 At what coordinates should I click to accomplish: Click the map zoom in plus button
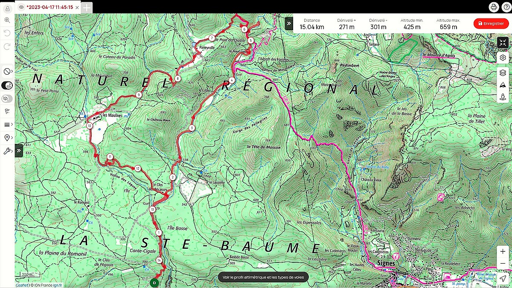click(503, 252)
